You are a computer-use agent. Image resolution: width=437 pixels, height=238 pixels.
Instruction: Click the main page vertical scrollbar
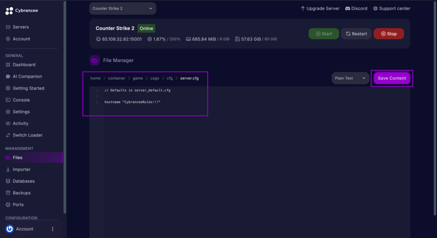click(435, 109)
